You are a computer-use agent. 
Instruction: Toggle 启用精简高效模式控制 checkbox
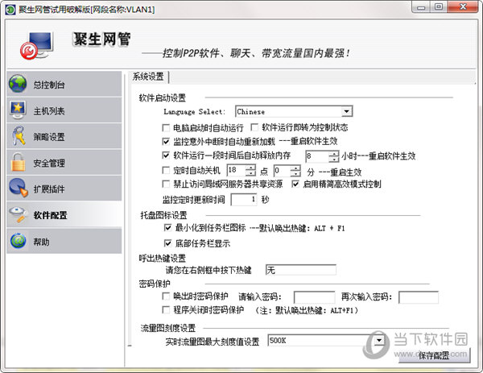(x=295, y=184)
